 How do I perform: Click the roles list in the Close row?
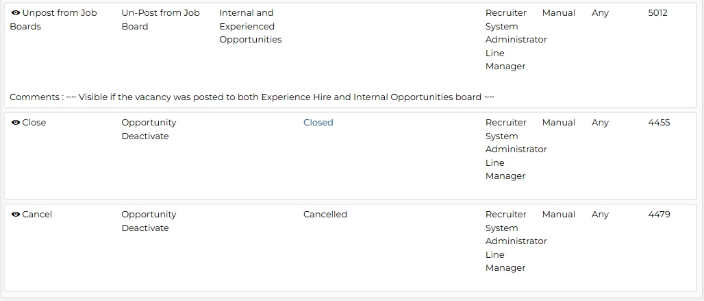516,149
